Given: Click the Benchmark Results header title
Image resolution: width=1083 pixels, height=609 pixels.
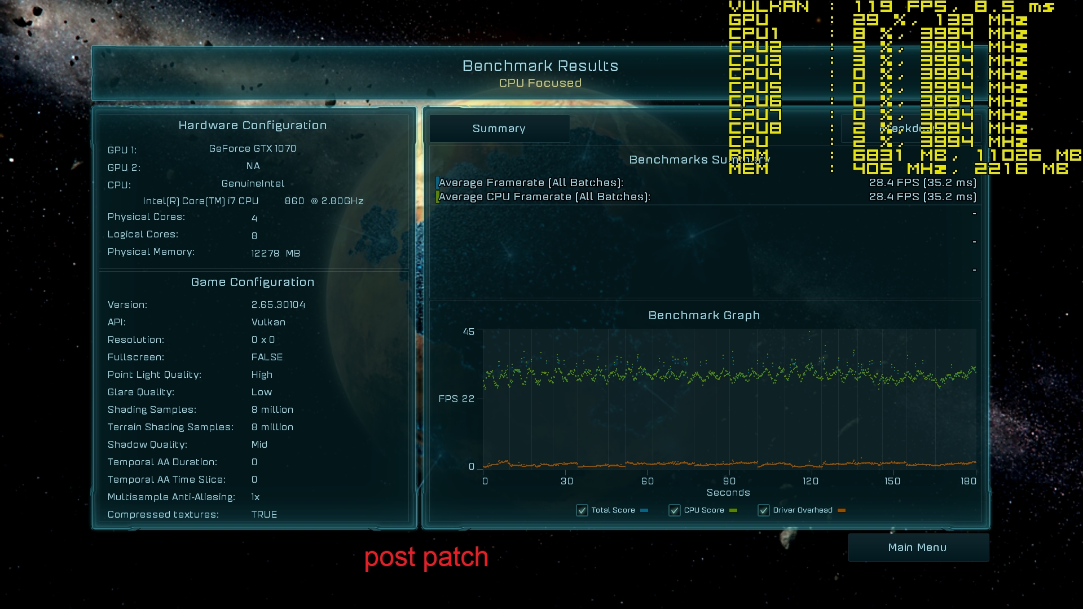Looking at the screenshot, I should pyautogui.click(x=540, y=66).
